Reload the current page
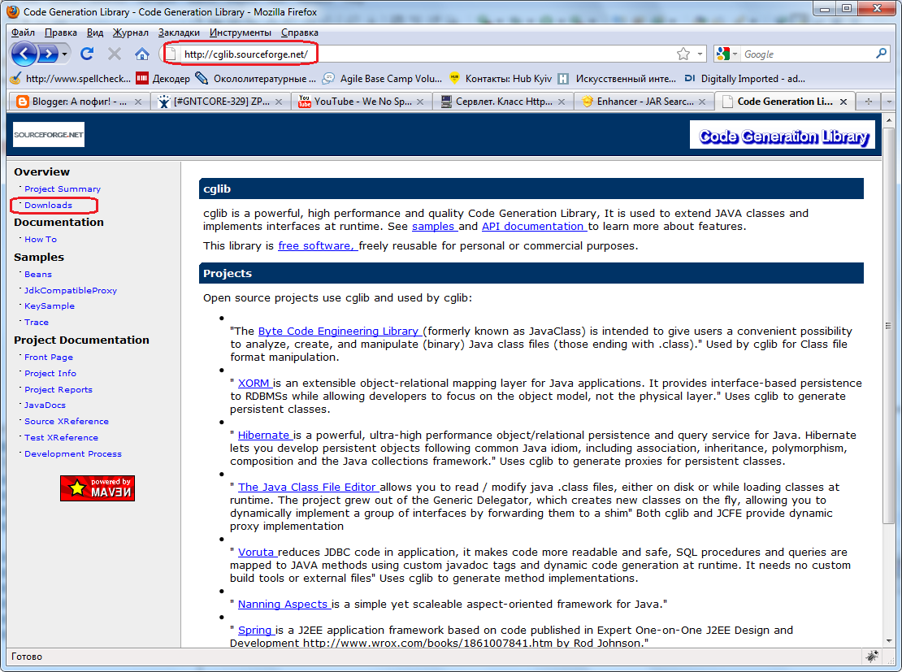Viewport: 902px width, 672px height. pyautogui.click(x=87, y=54)
